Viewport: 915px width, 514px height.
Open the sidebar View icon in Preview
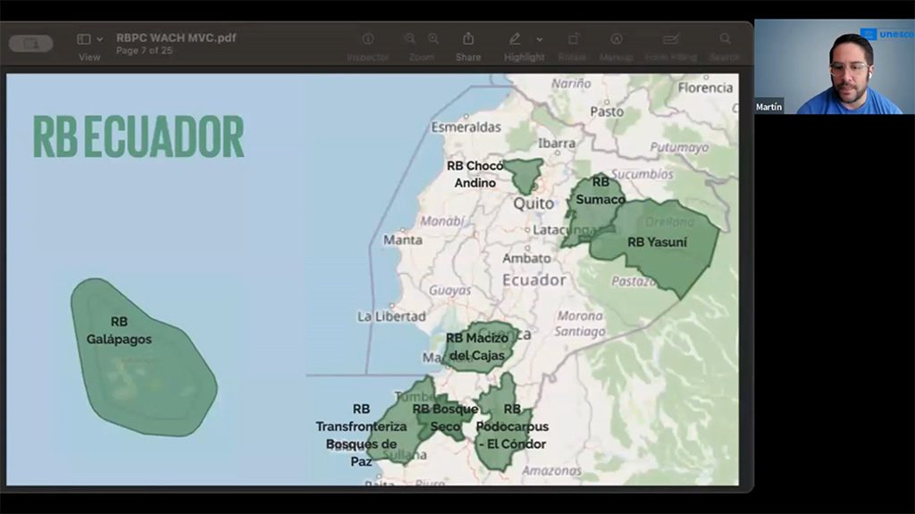[x=83, y=39]
